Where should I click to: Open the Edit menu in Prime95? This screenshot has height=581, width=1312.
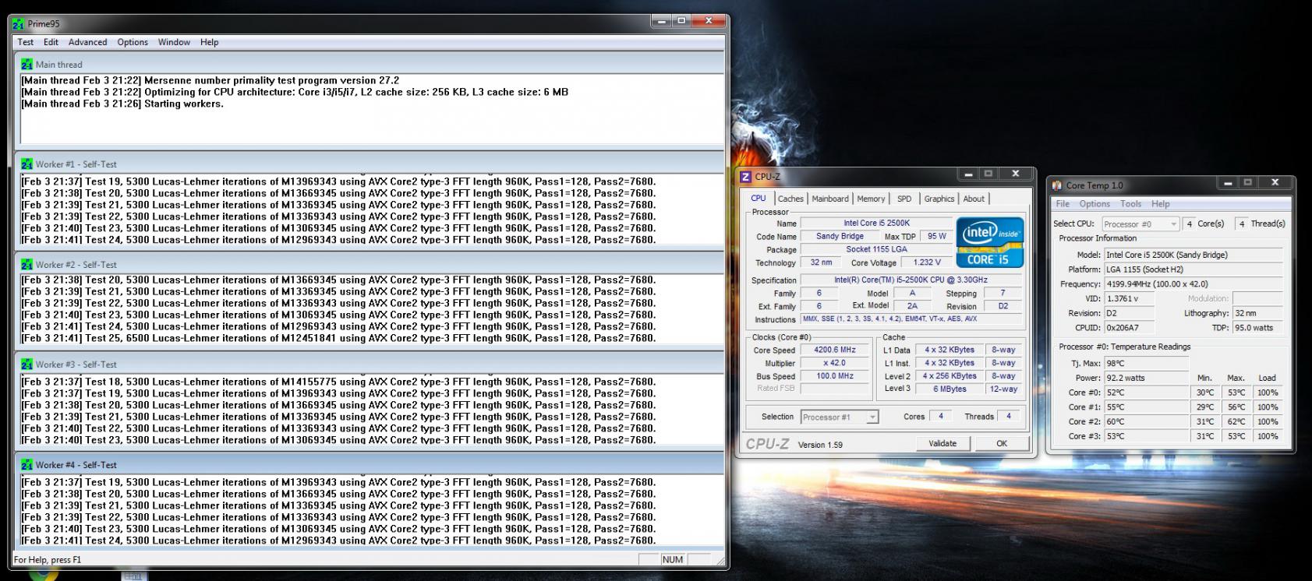click(x=51, y=42)
